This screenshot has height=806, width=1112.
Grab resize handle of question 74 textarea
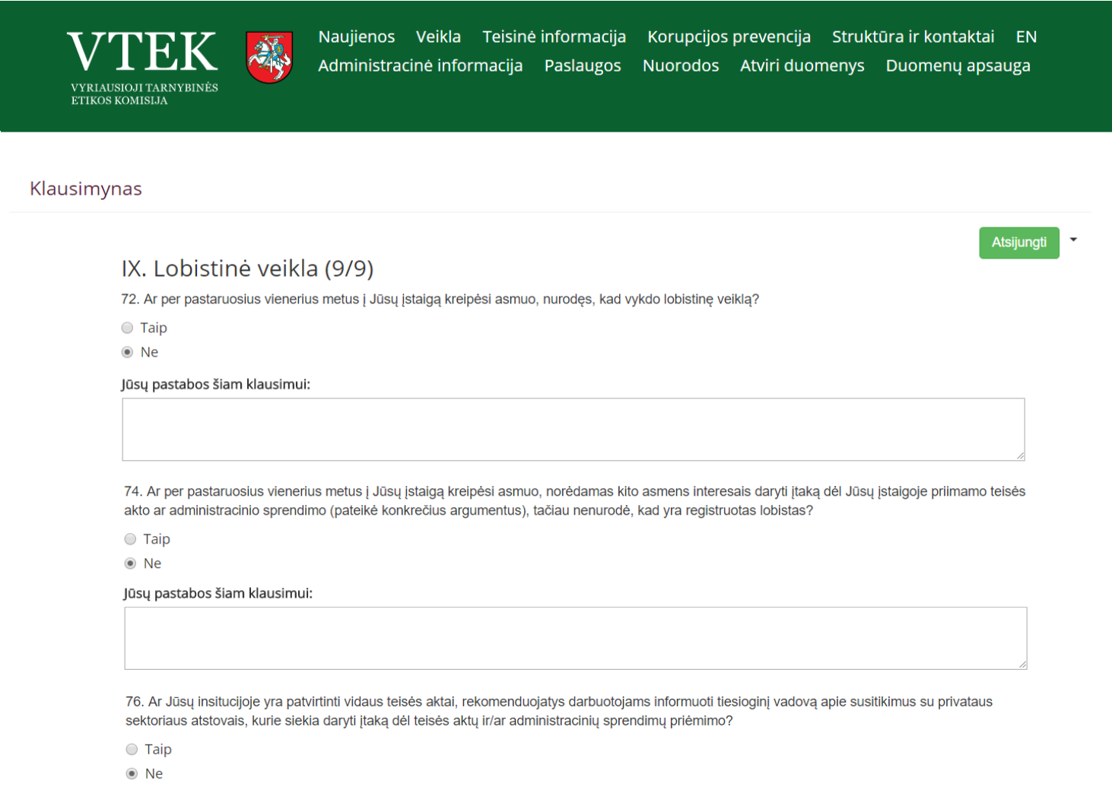(x=1022, y=665)
